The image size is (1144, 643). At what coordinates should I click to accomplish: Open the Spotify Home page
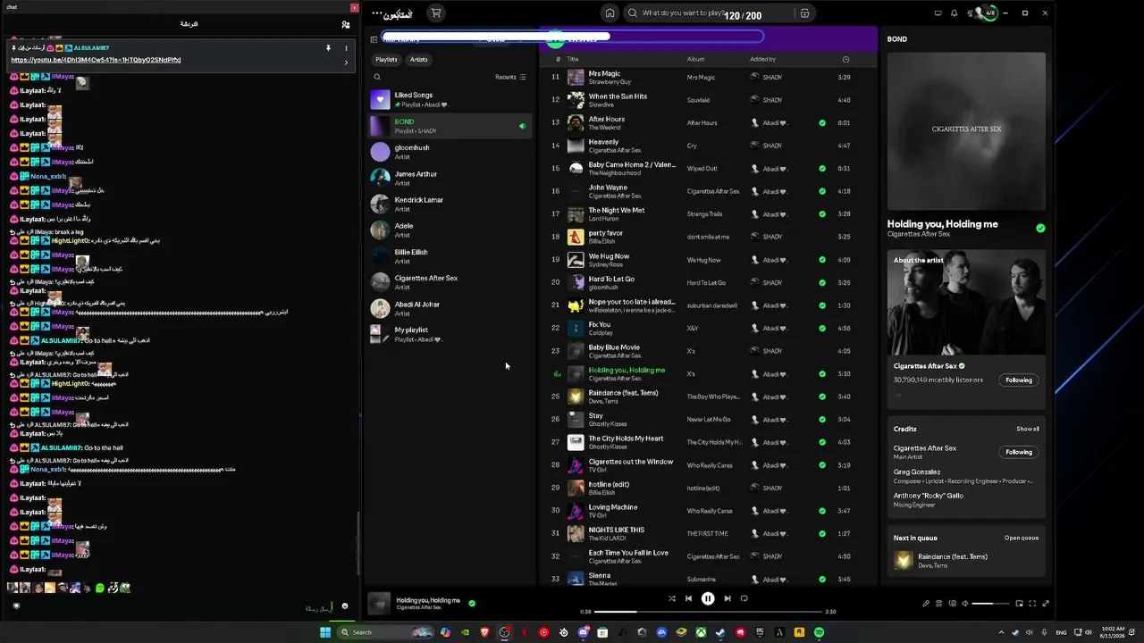pos(610,13)
